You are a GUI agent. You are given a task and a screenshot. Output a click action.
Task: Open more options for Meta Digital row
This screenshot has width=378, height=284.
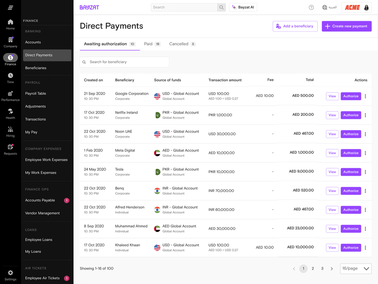365,153
